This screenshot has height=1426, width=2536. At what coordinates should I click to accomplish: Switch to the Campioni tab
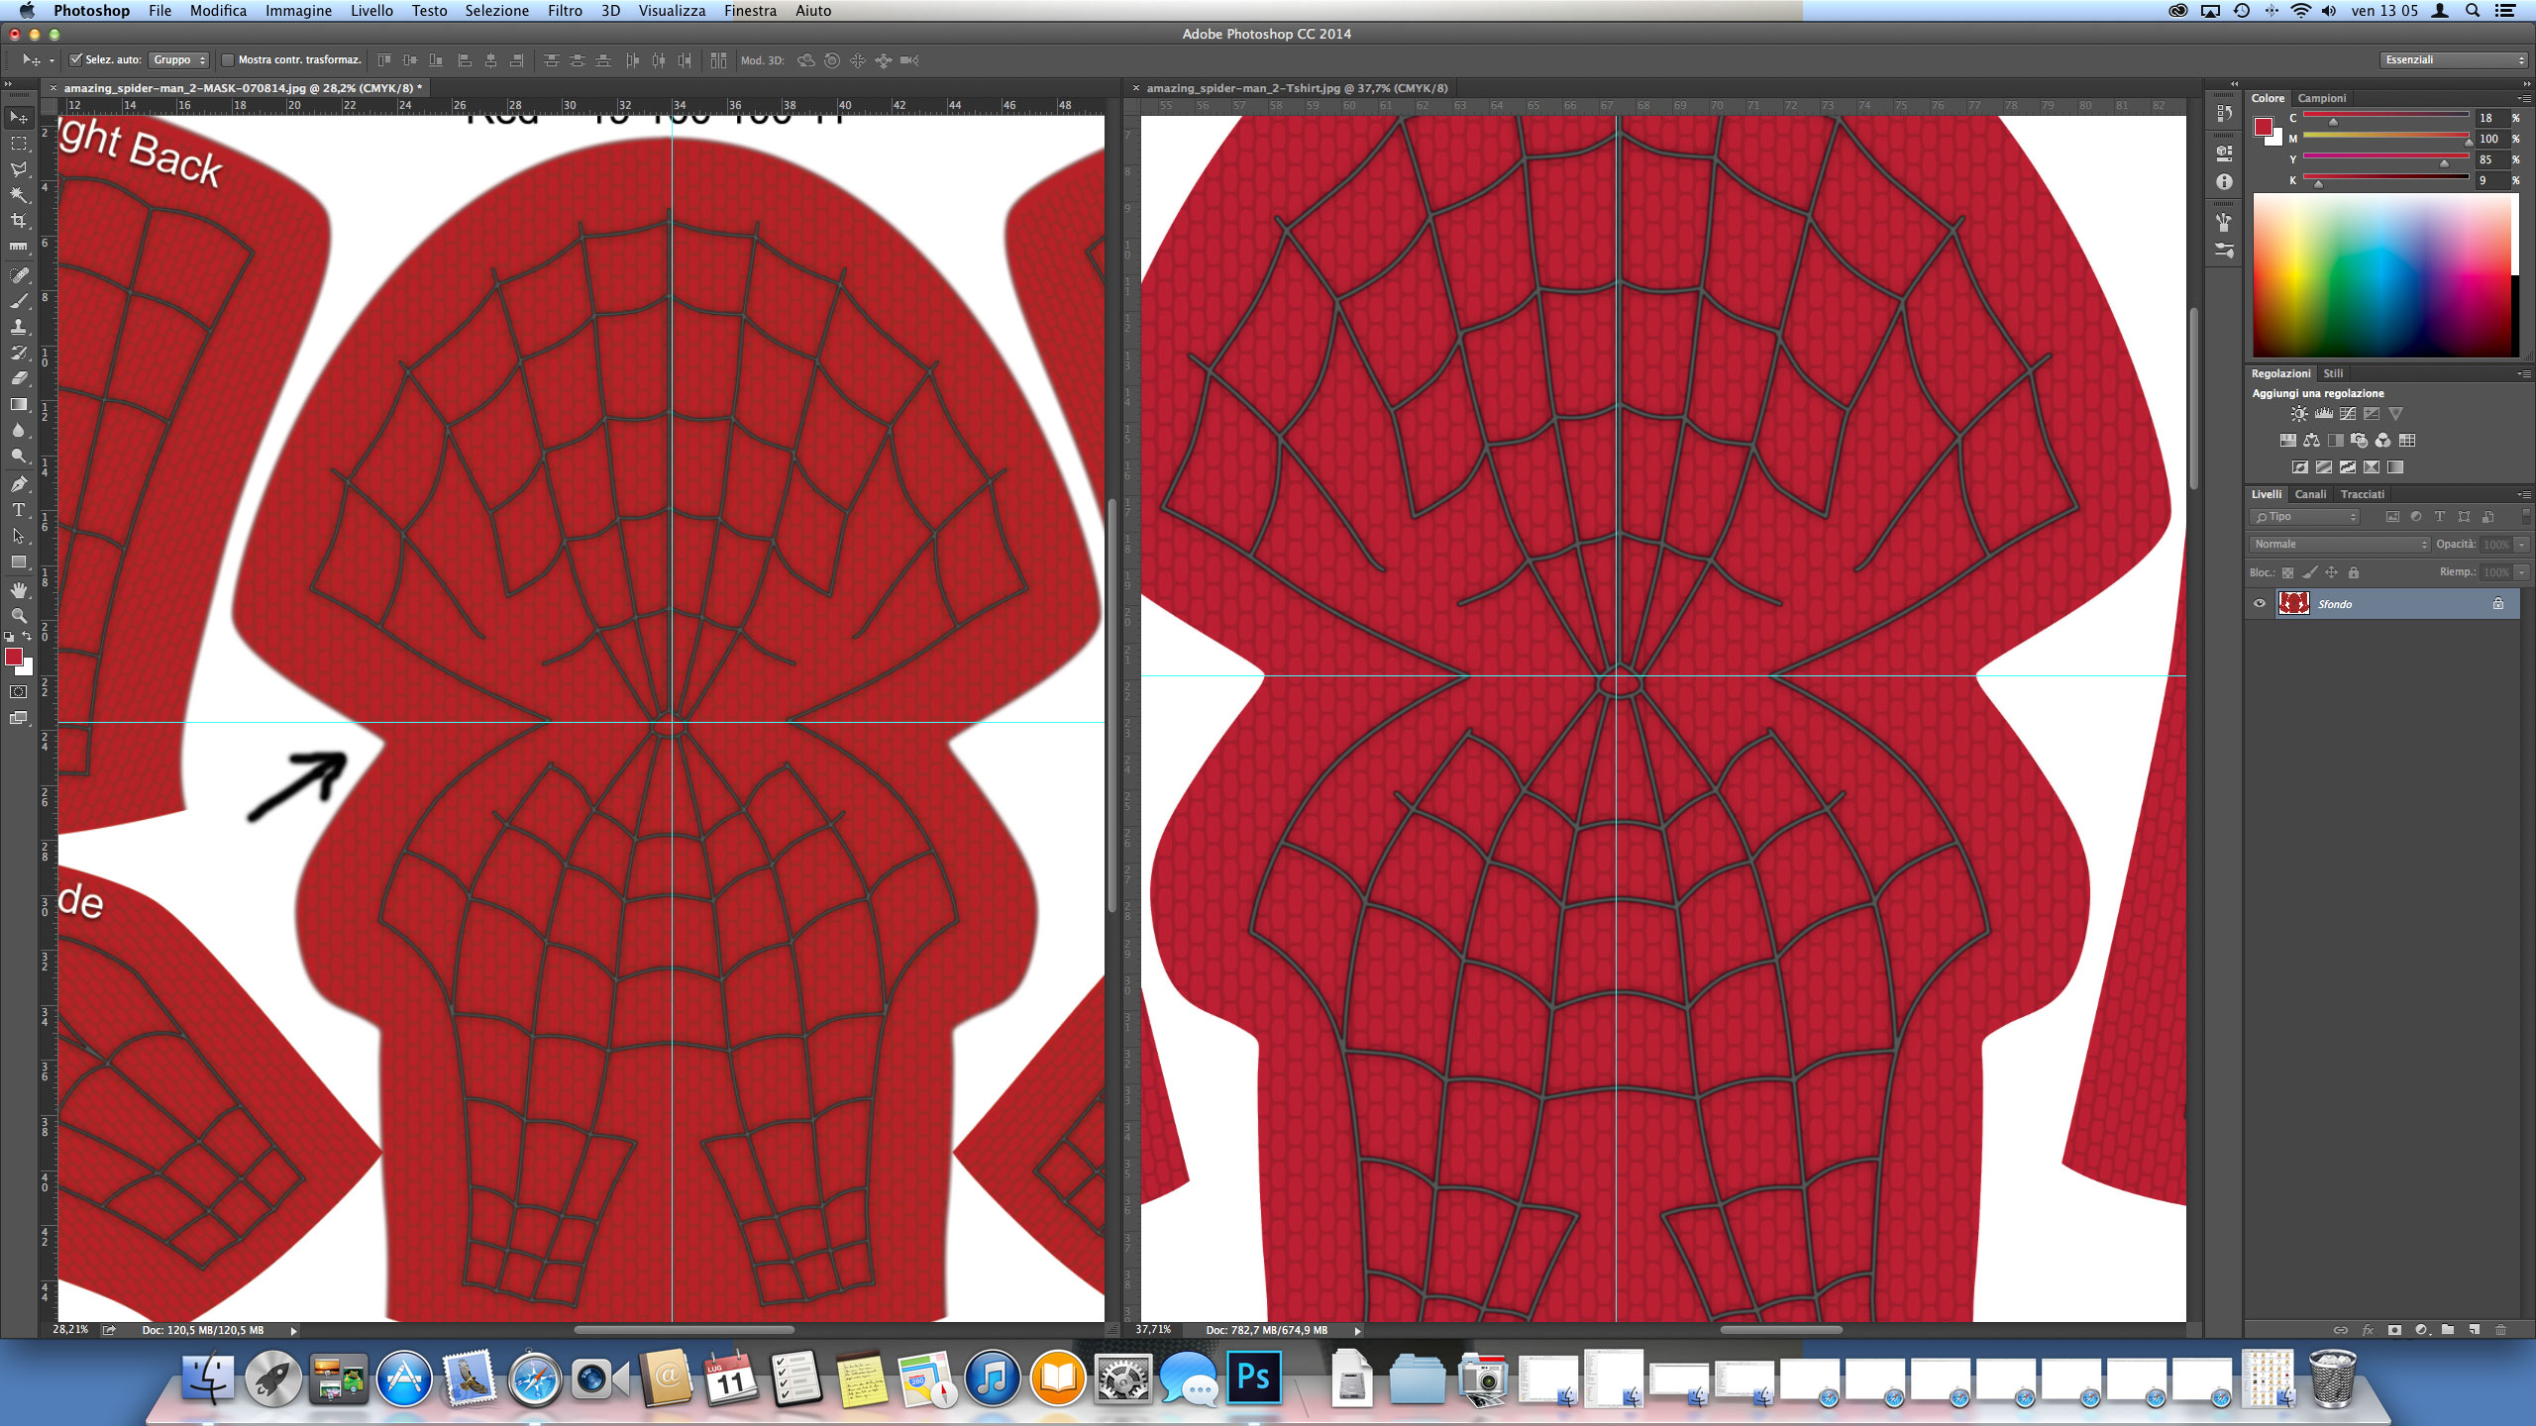2322,98
